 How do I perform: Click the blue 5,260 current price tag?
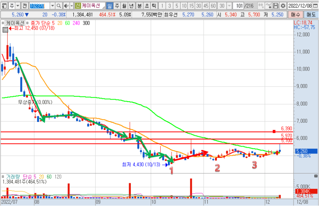306,151
